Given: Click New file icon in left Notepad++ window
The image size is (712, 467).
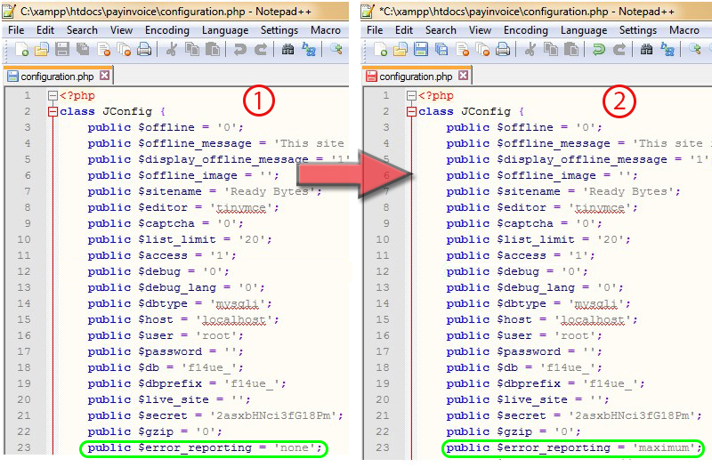Looking at the screenshot, I should 21,49.
